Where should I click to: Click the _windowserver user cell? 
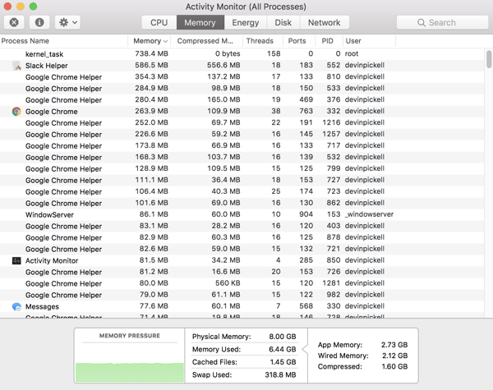tap(369, 214)
